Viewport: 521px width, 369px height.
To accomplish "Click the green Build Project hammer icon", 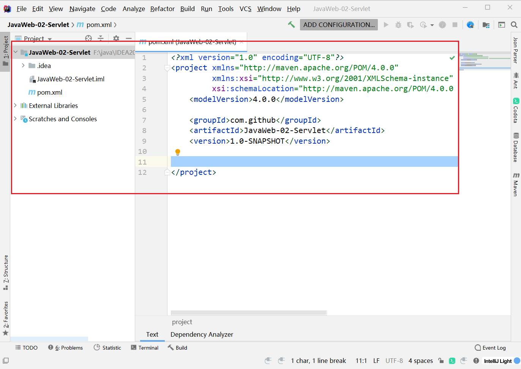I will [291, 25].
